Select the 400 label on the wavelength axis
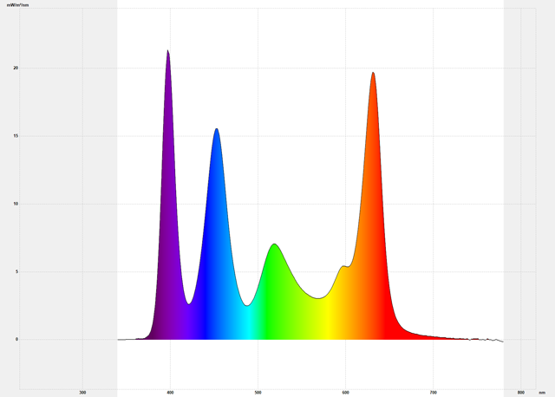 click(170, 393)
